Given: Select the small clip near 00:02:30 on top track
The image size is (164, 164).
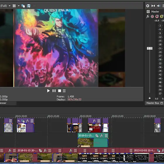Looking at the screenshot, I should tap(158, 128).
